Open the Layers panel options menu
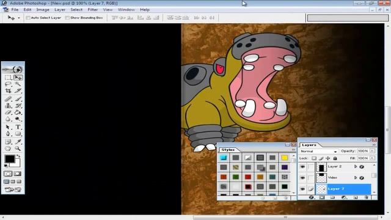The height and width of the screenshot is (220, 391). pyautogui.click(x=374, y=145)
